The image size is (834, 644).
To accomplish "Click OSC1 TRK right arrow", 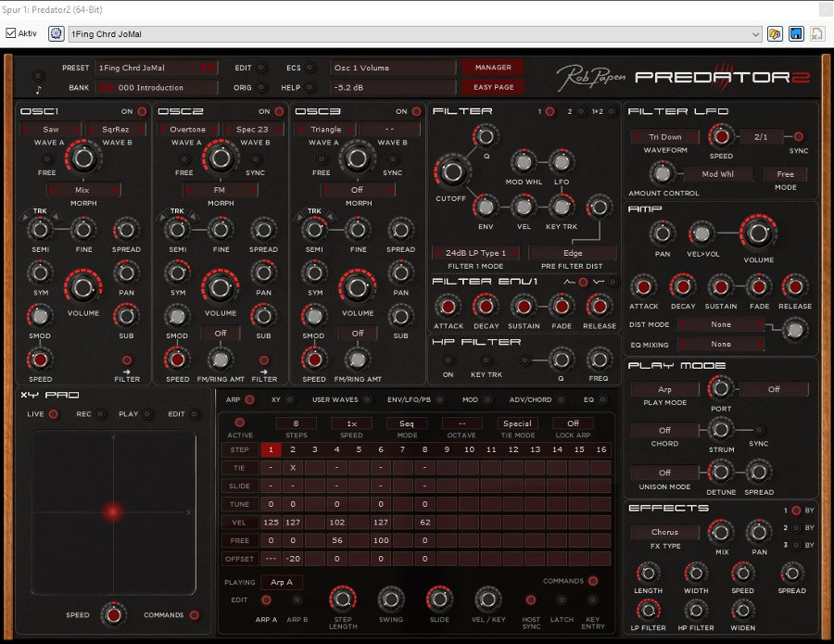I will click(56, 217).
